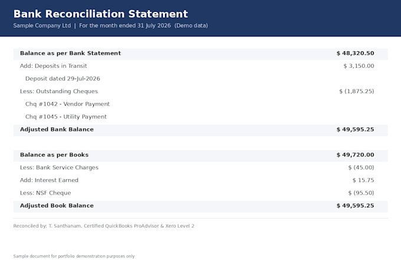401x267 pixels.
Task: Click the Reconciled by T. Santhanam line
Action: (104, 226)
